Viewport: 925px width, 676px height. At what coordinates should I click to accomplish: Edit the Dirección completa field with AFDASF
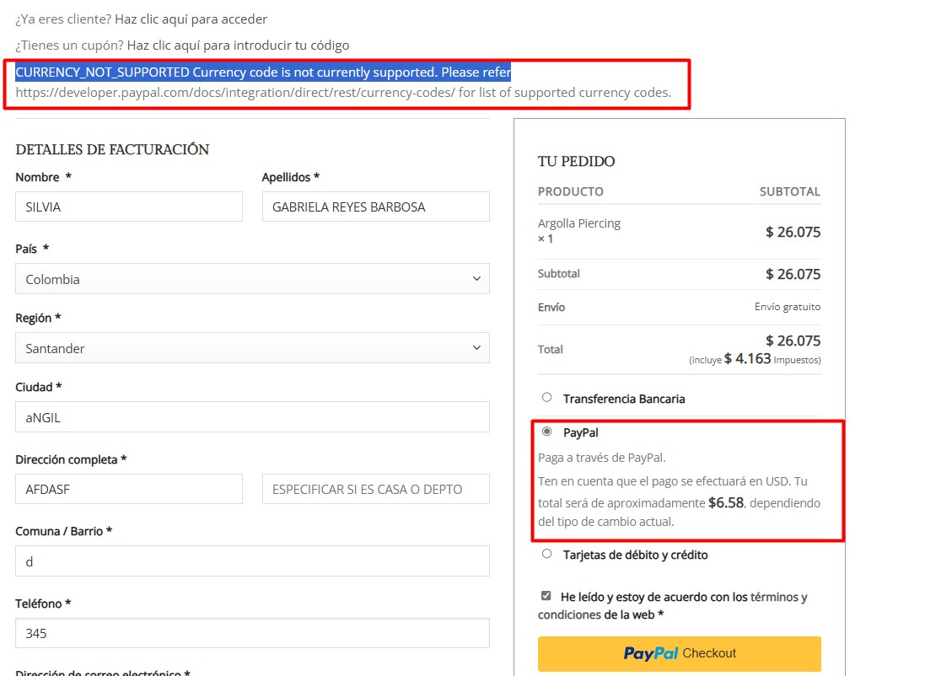point(129,489)
